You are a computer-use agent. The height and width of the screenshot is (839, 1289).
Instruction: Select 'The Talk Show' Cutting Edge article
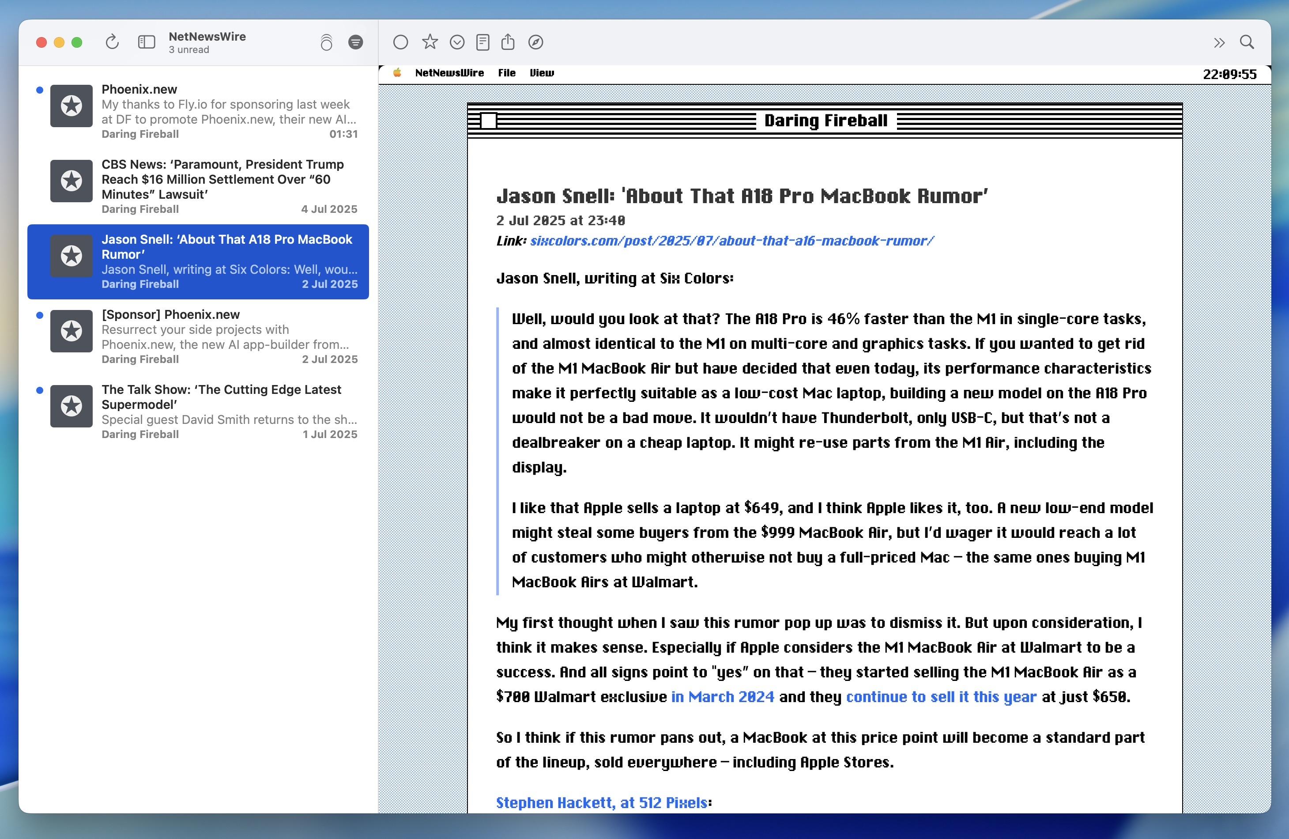pyautogui.click(x=198, y=412)
